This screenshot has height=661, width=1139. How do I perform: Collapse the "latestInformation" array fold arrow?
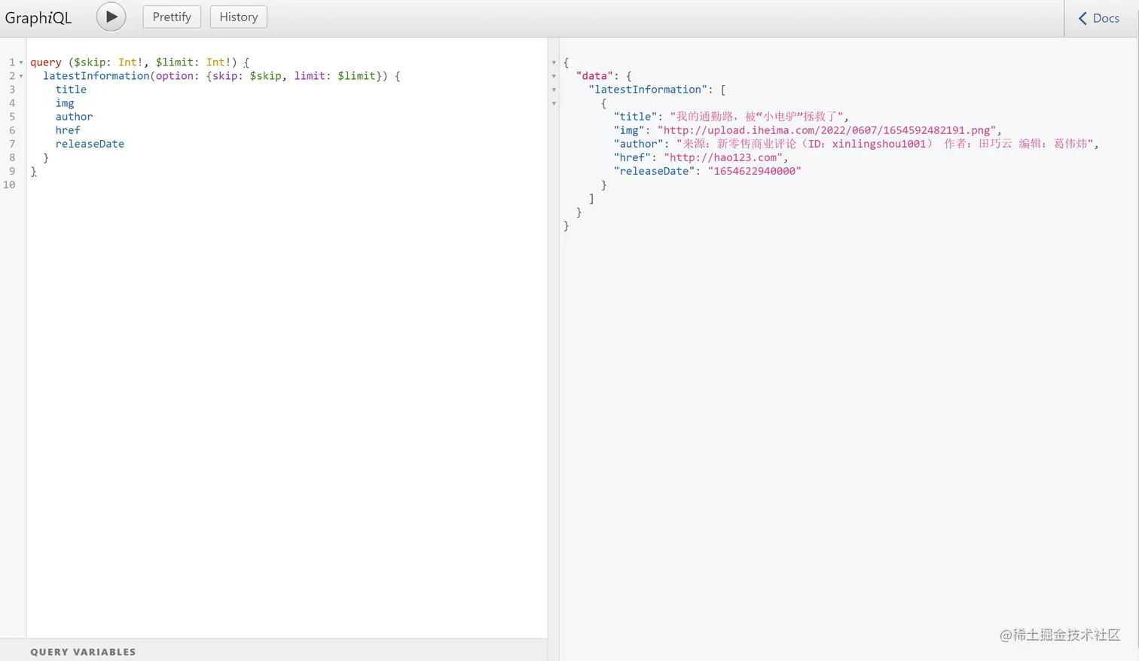554,90
